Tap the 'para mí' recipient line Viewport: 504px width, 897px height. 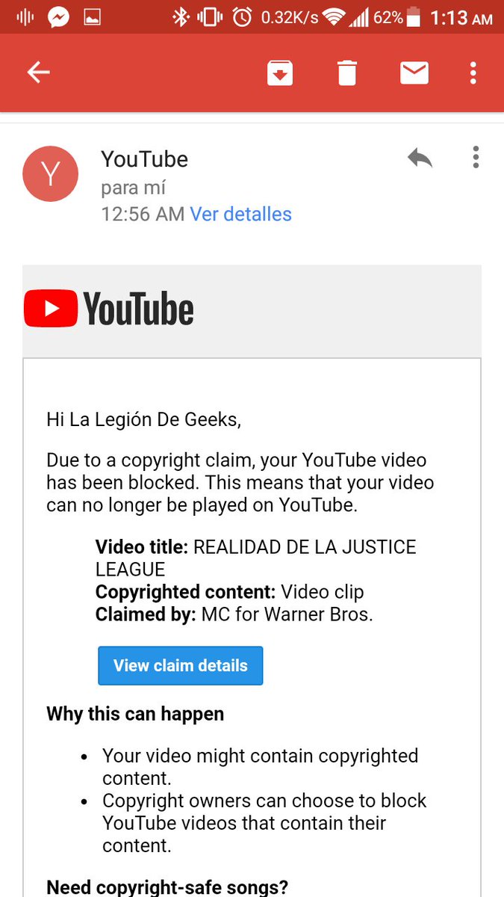[x=133, y=188]
